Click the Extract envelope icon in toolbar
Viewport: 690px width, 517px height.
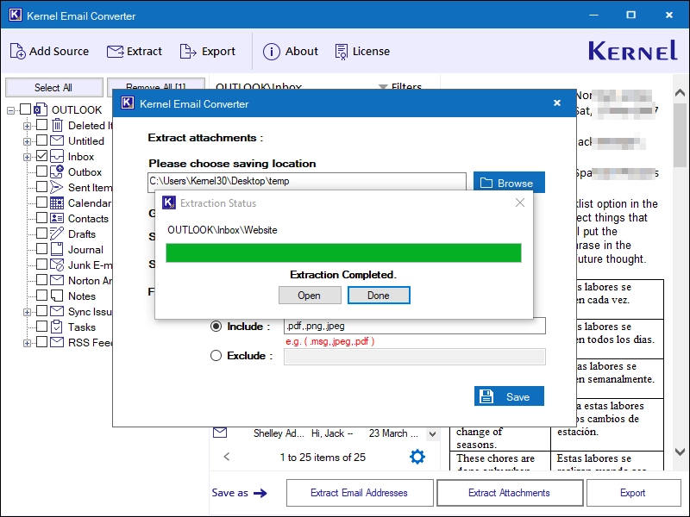(x=116, y=52)
